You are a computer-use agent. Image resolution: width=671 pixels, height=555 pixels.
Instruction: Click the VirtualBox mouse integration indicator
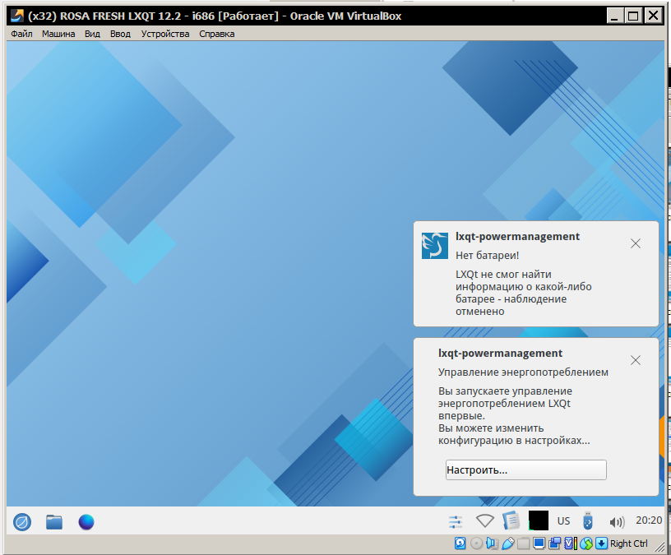(x=586, y=543)
